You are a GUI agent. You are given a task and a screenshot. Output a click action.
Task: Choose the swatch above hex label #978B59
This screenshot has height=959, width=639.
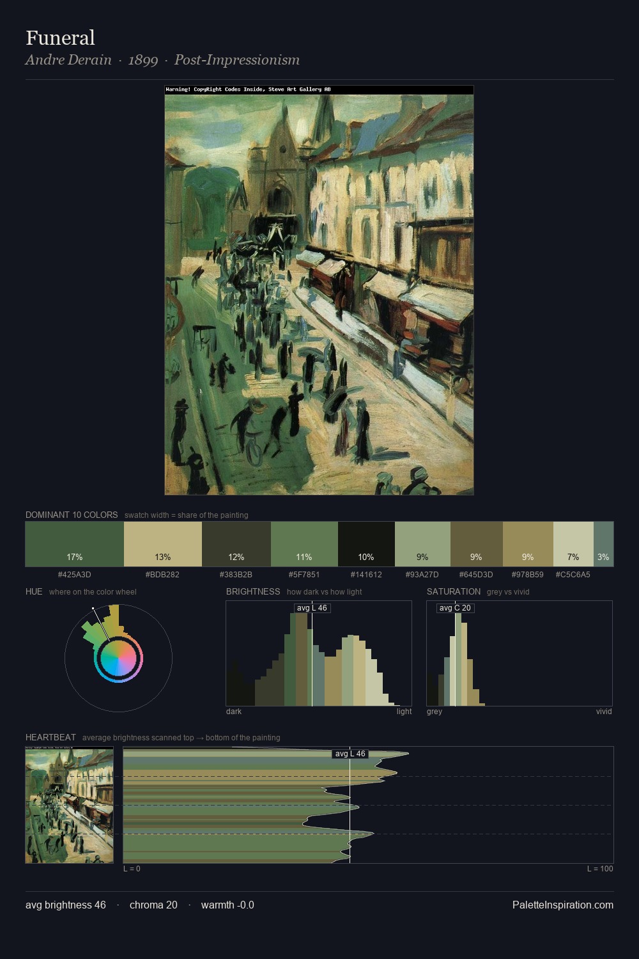coord(528,544)
